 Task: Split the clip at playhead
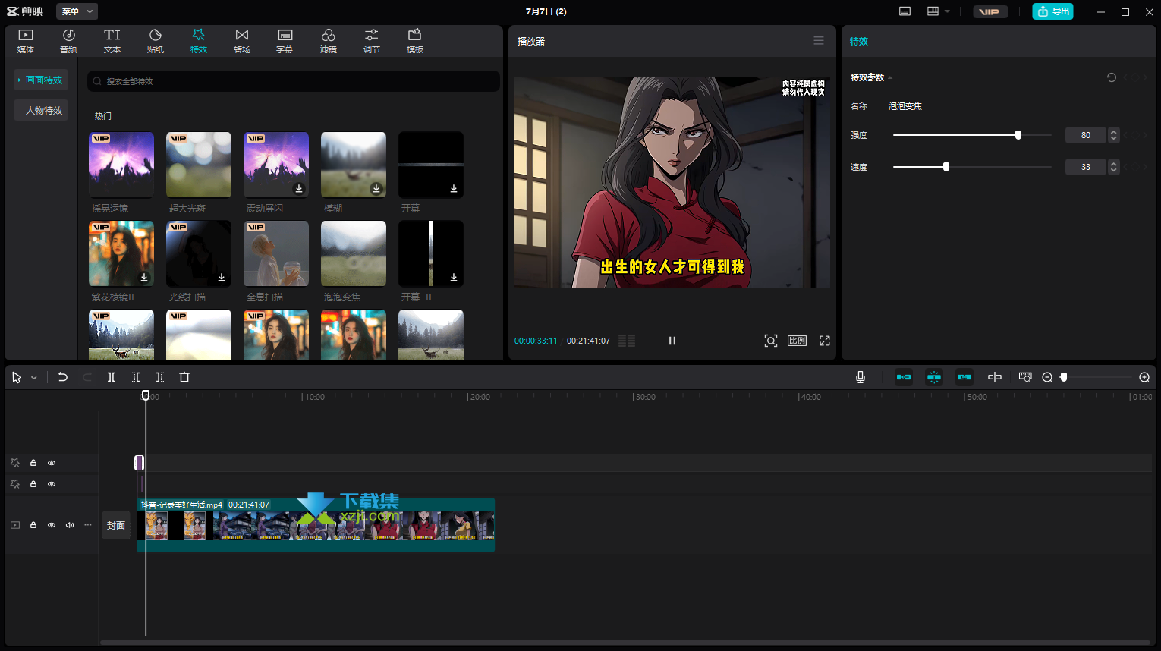112,377
